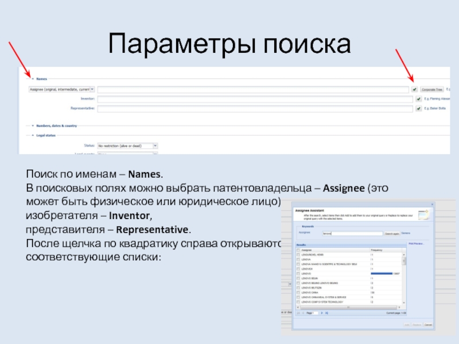
Task: Open Status No restriction dropdown
Action: point(155,146)
